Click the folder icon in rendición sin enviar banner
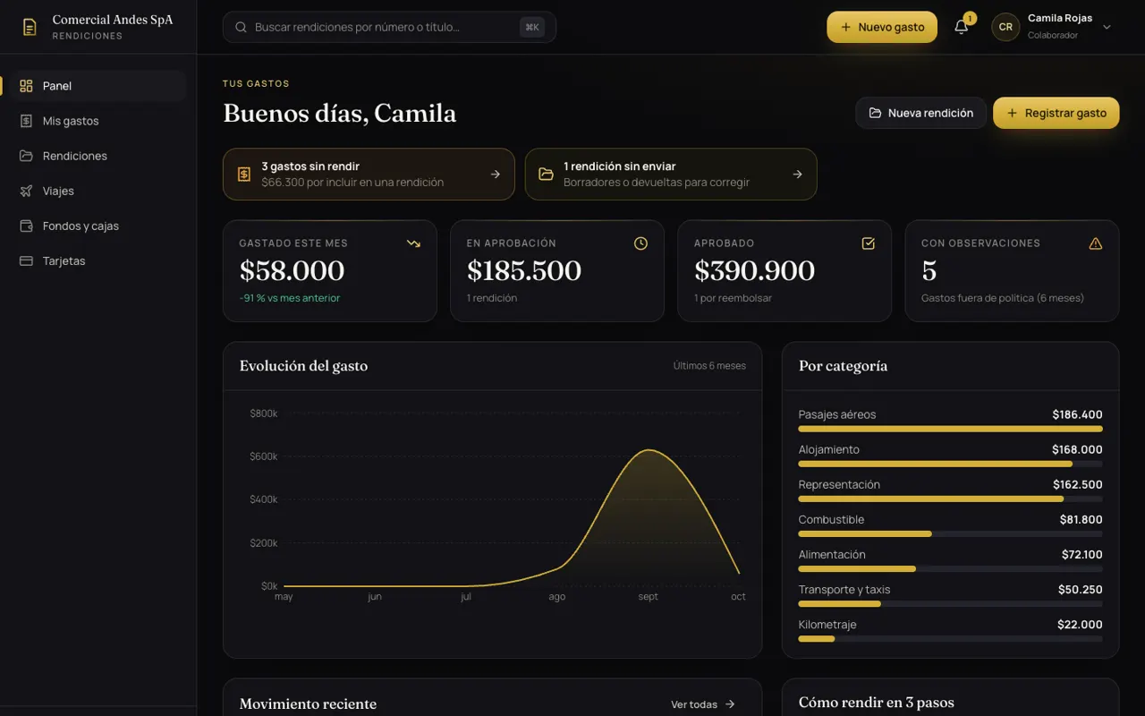The height and width of the screenshot is (716, 1145). point(546,174)
